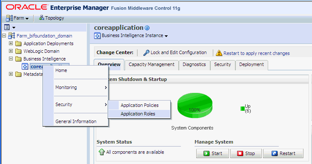Click the restart warning triangle icon
Viewport: 312px width, 164px height.
pos(219,53)
